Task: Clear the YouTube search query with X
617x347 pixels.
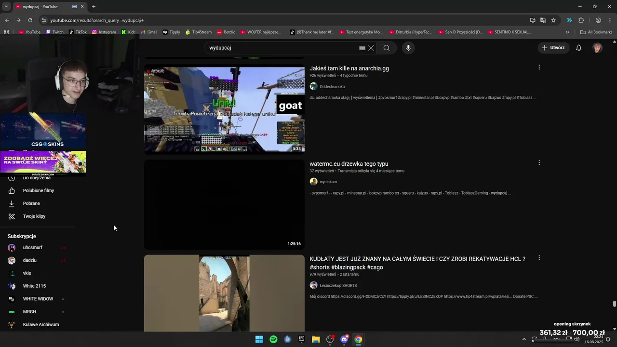Action: [371, 48]
